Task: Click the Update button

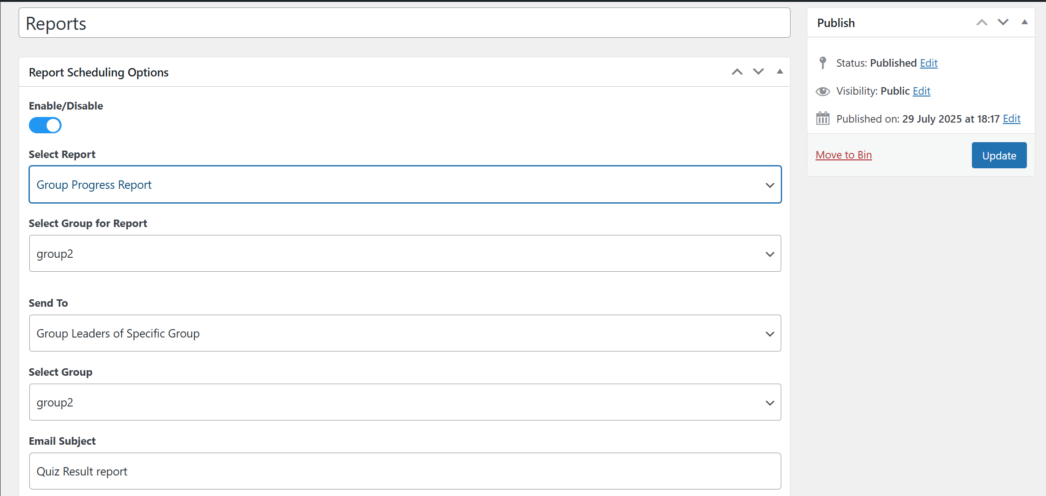Action: (x=999, y=155)
